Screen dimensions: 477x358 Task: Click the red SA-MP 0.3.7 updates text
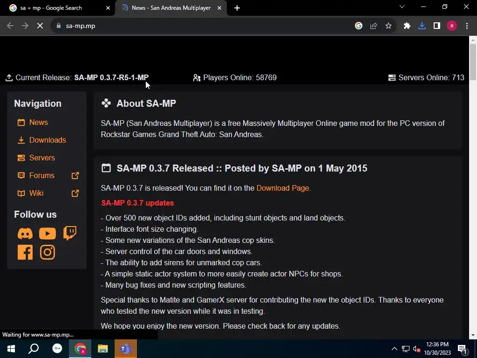[x=137, y=203]
